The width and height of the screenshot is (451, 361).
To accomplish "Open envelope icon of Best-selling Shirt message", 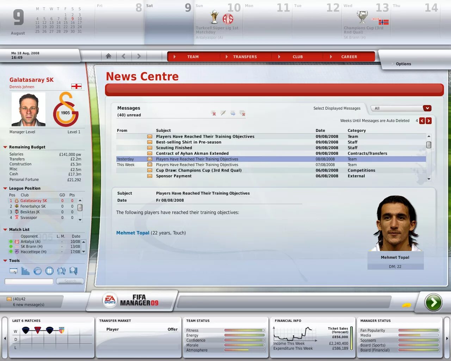I will (150, 142).
